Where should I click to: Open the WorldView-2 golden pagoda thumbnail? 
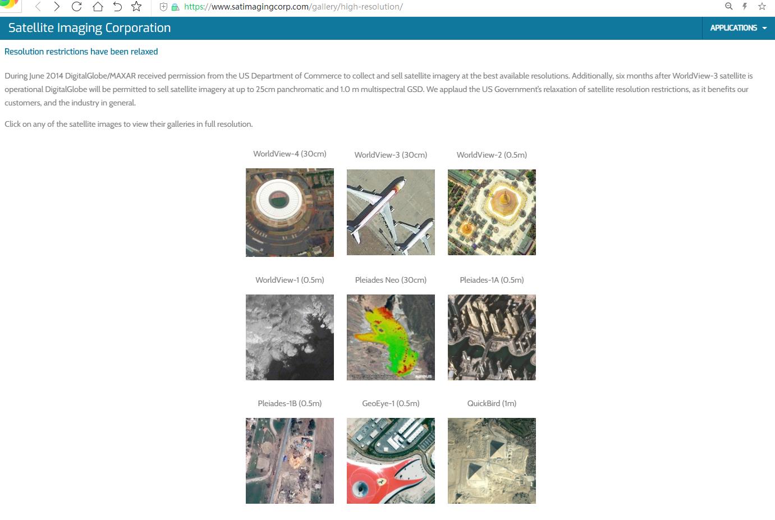tap(492, 213)
